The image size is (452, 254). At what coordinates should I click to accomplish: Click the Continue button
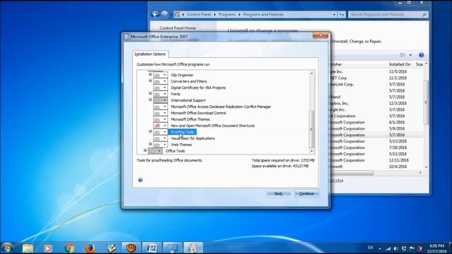click(307, 194)
